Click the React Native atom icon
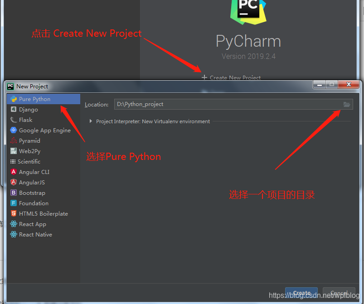364x304 pixels. pyautogui.click(x=14, y=234)
